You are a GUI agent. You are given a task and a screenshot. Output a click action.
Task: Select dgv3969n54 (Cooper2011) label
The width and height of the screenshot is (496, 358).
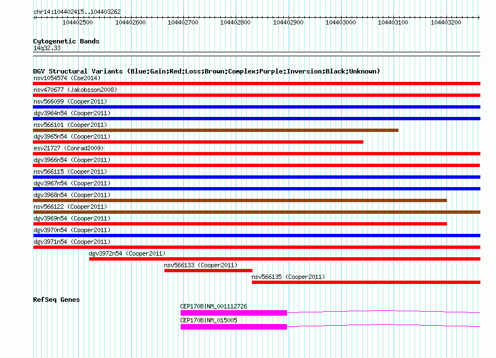[72, 218]
